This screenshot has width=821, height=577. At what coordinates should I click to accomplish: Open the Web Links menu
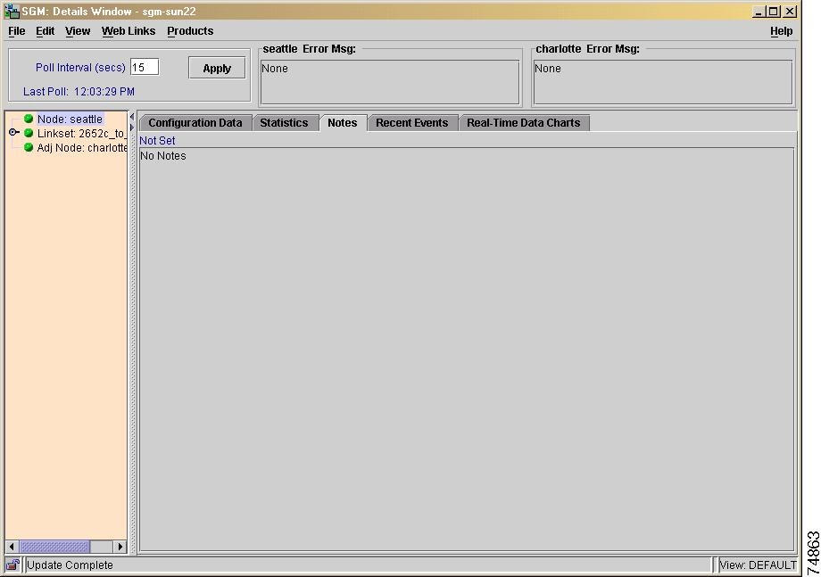pyautogui.click(x=129, y=31)
